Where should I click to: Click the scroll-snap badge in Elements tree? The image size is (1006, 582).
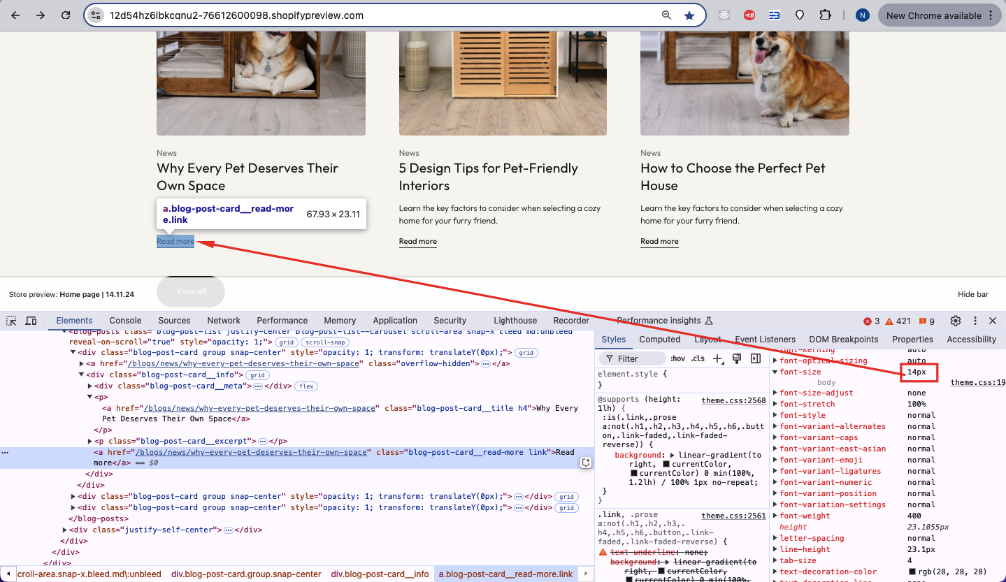(x=324, y=342)
